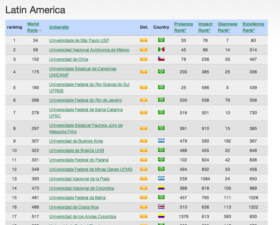Select excellence rank value 1322

pyautogui.click(x=253, y=207)
